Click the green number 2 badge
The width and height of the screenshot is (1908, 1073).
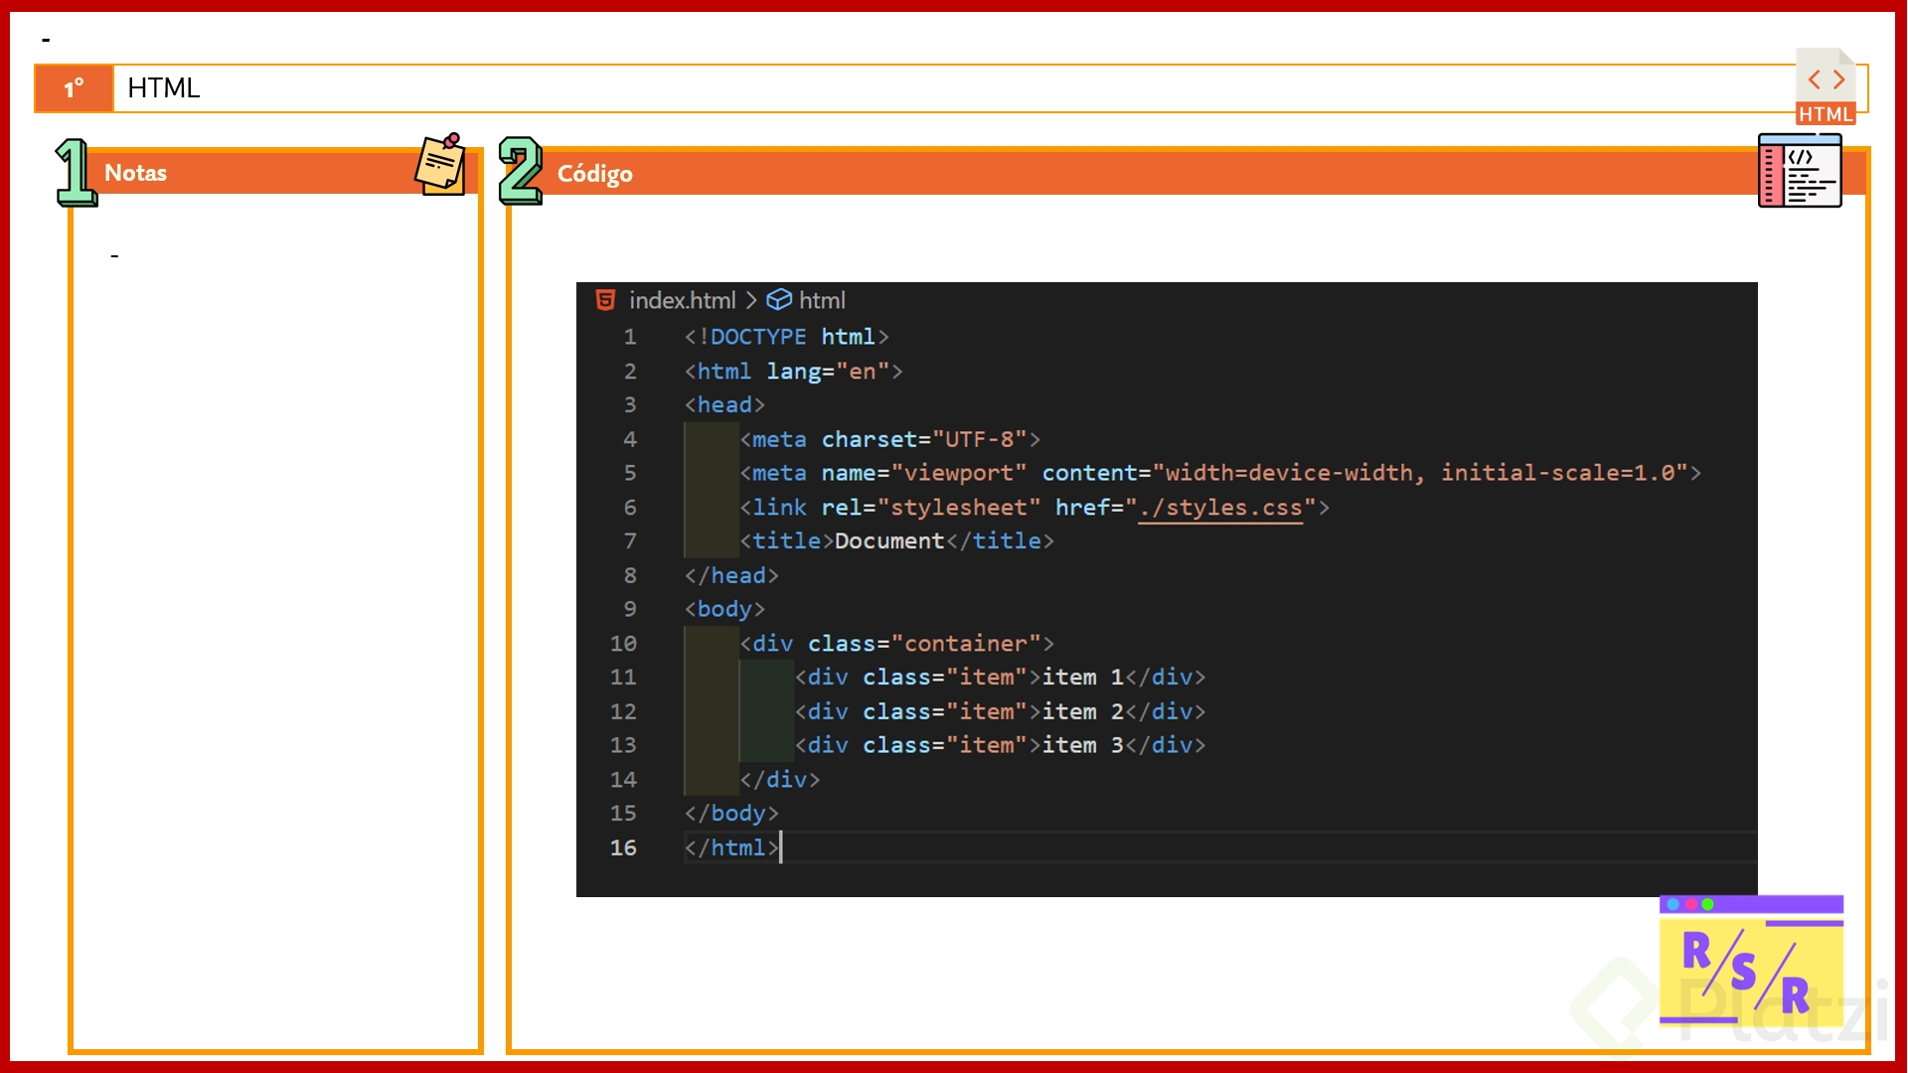(x=520, y=171)
